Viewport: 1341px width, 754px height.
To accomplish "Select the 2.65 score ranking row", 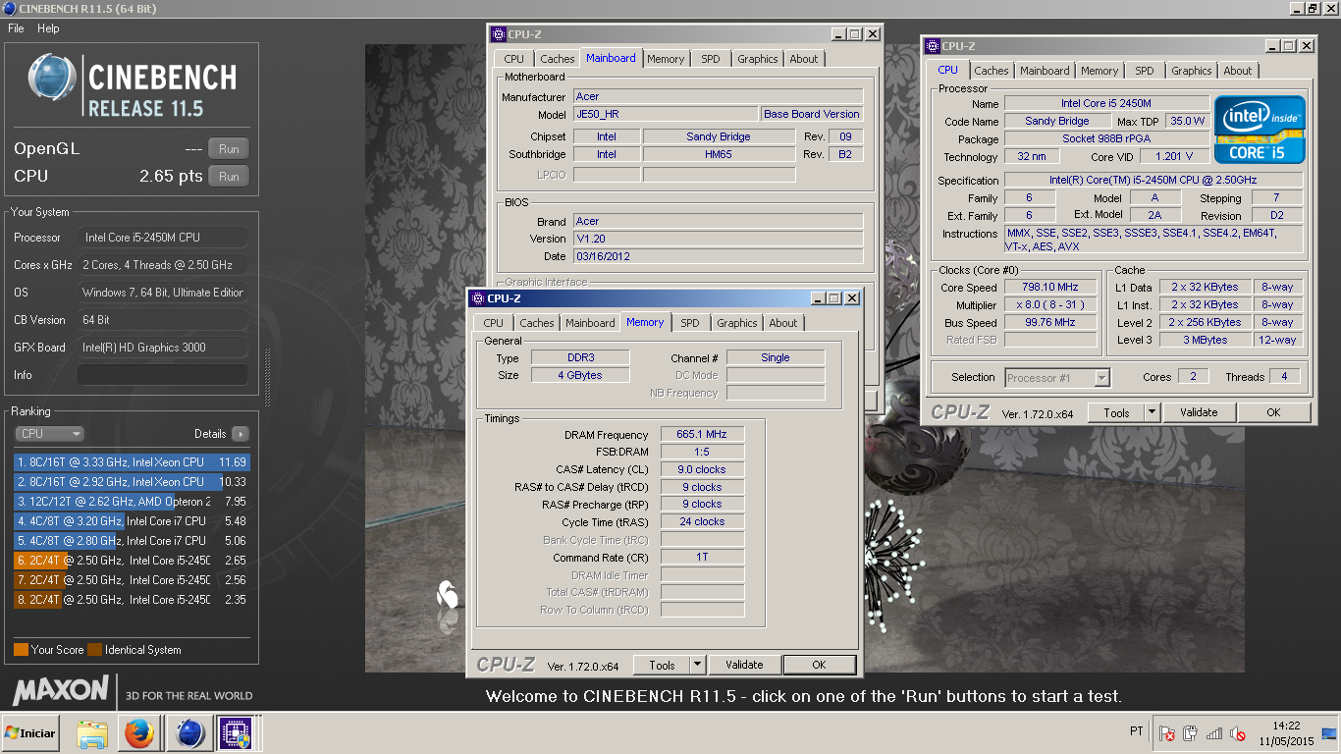I will 132,561.
